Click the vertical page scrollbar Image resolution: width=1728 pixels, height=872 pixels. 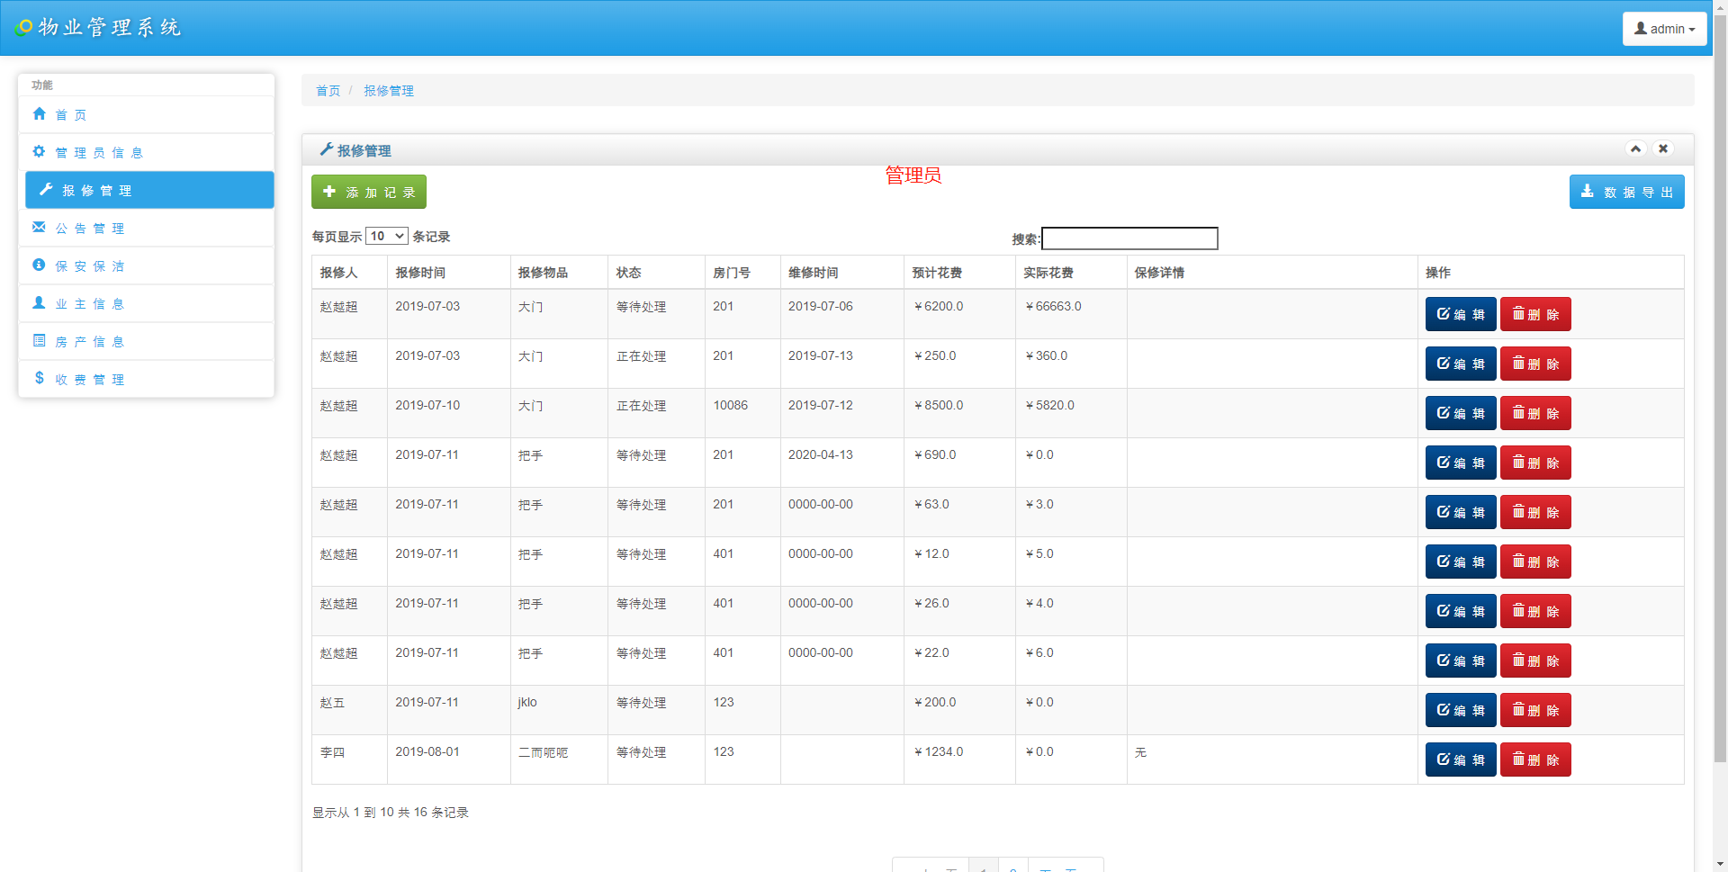(x=1720, y=387)
